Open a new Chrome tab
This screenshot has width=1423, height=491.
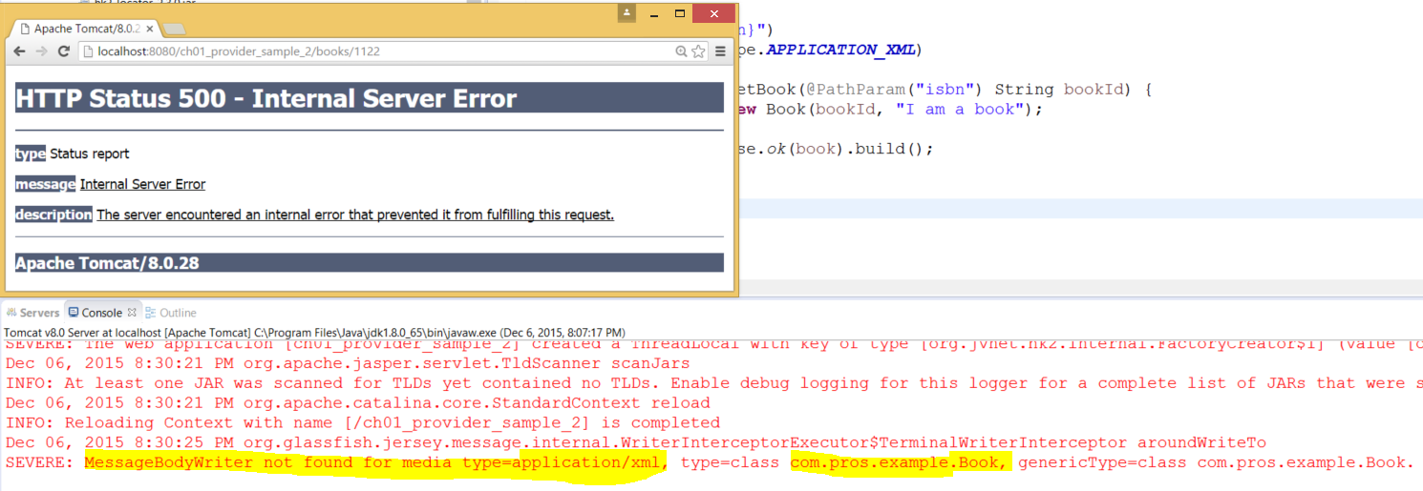pos(174,30)
